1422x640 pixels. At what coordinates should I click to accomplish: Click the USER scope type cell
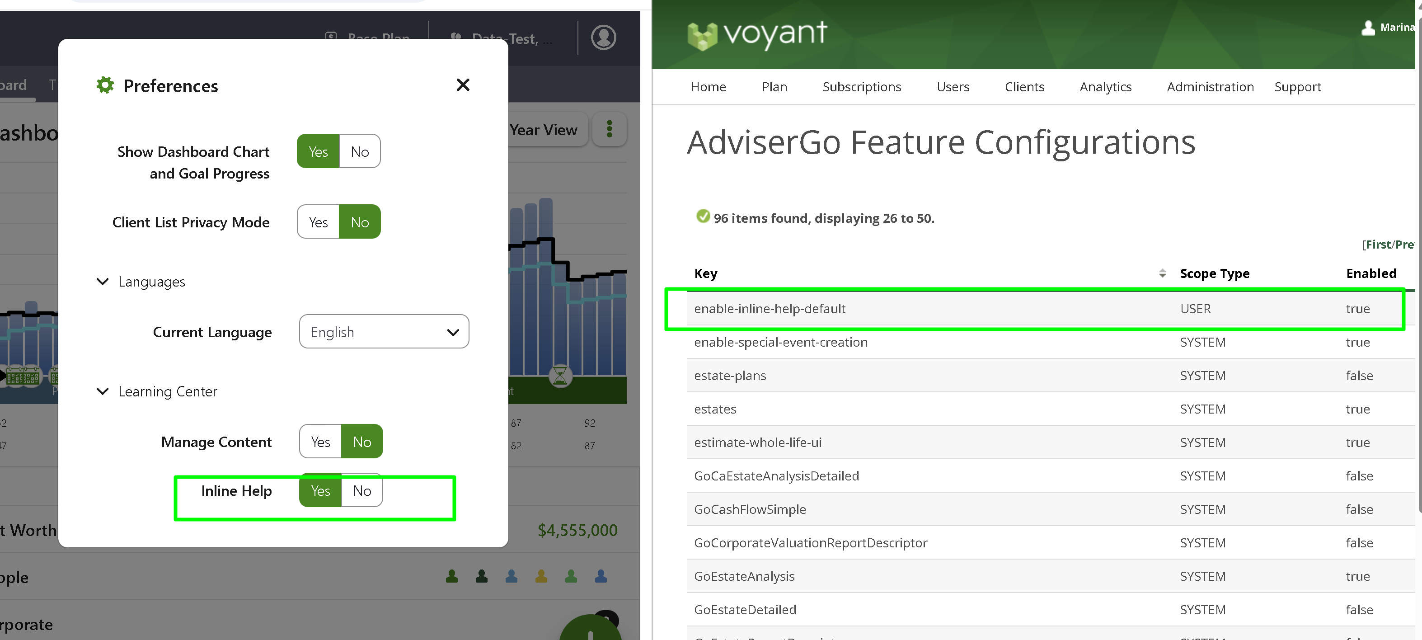[x=1195, y=309]
